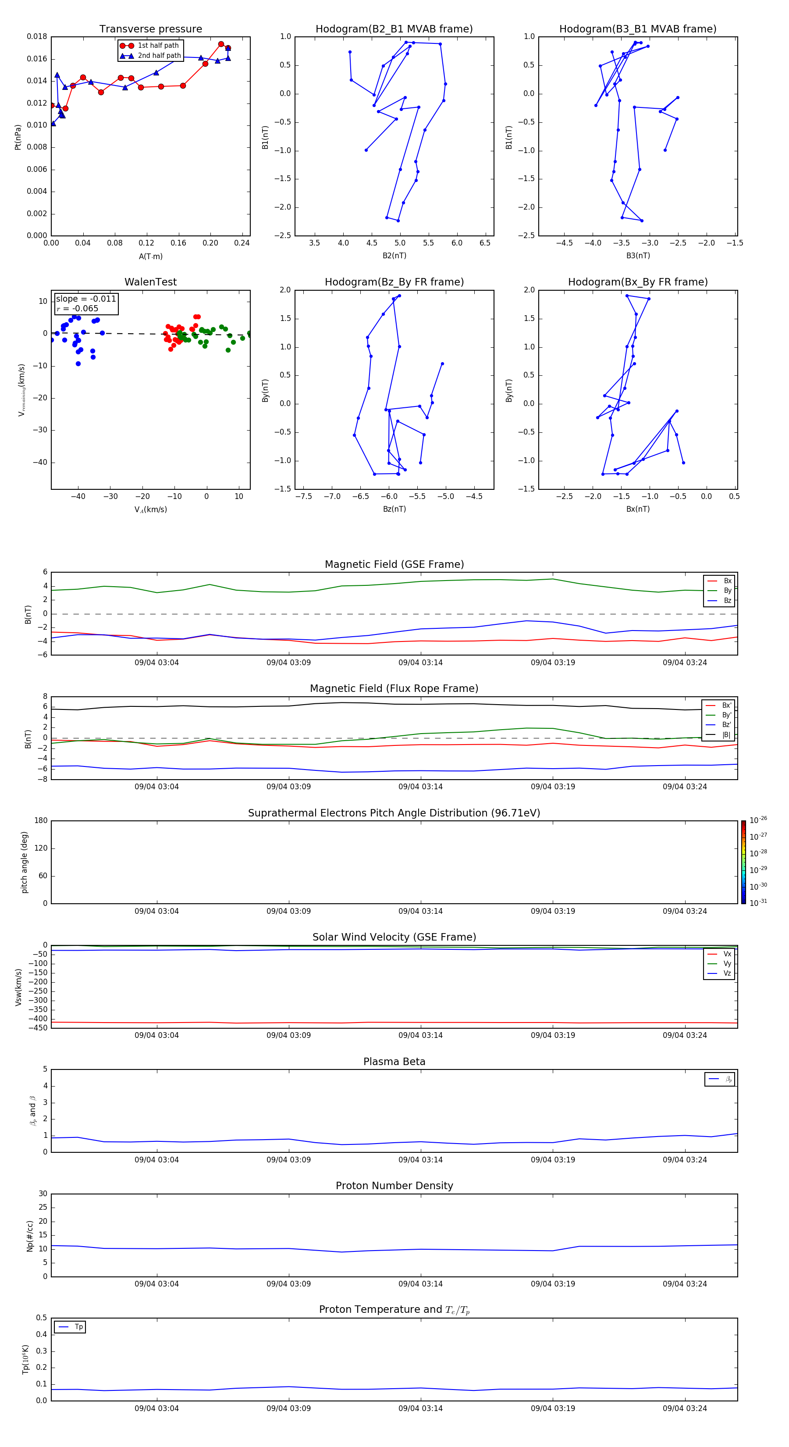Click the 'B2(nT)' axis label
This screenshot has height=1447, width=789.
pyautogui.click(x=394, y=256)
